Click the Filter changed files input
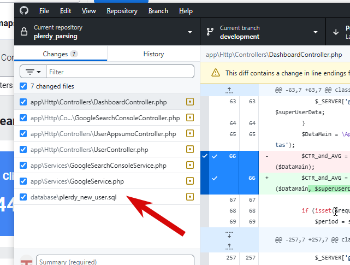The image size is (350, 265). [120, 72]
